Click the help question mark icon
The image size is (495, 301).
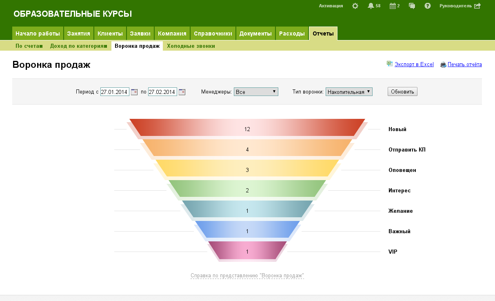pyautogui.click(x=428, y=6)
